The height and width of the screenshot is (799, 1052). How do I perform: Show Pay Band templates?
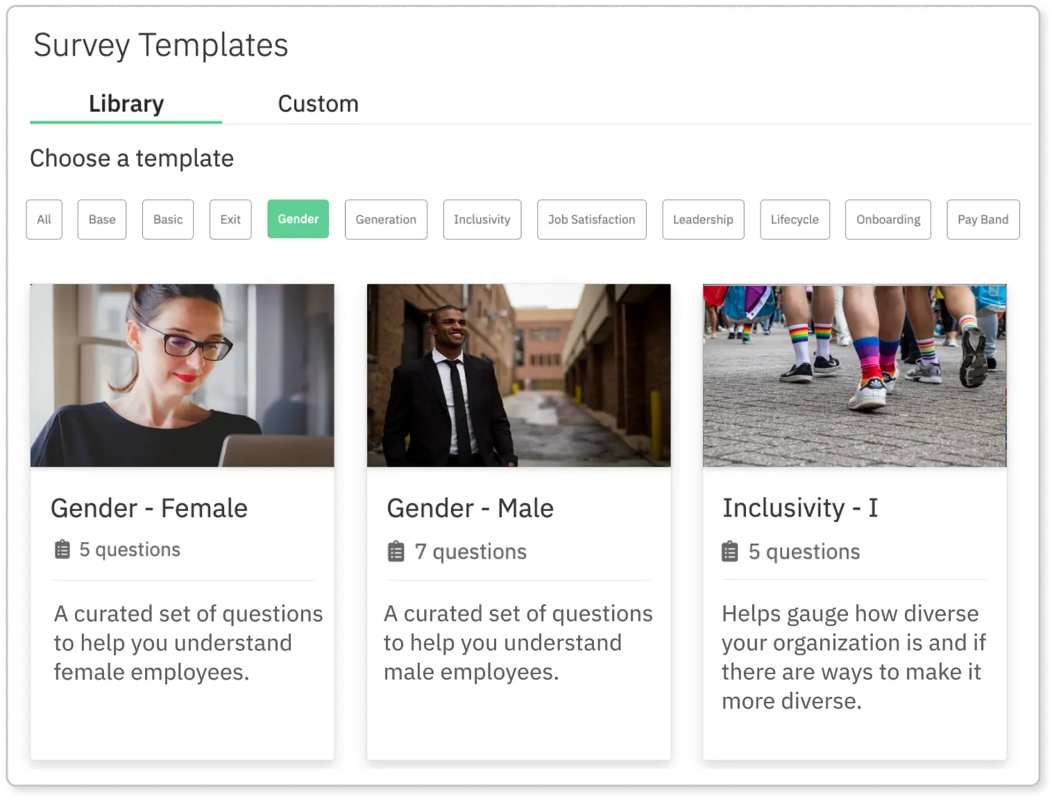coord(983,219)
